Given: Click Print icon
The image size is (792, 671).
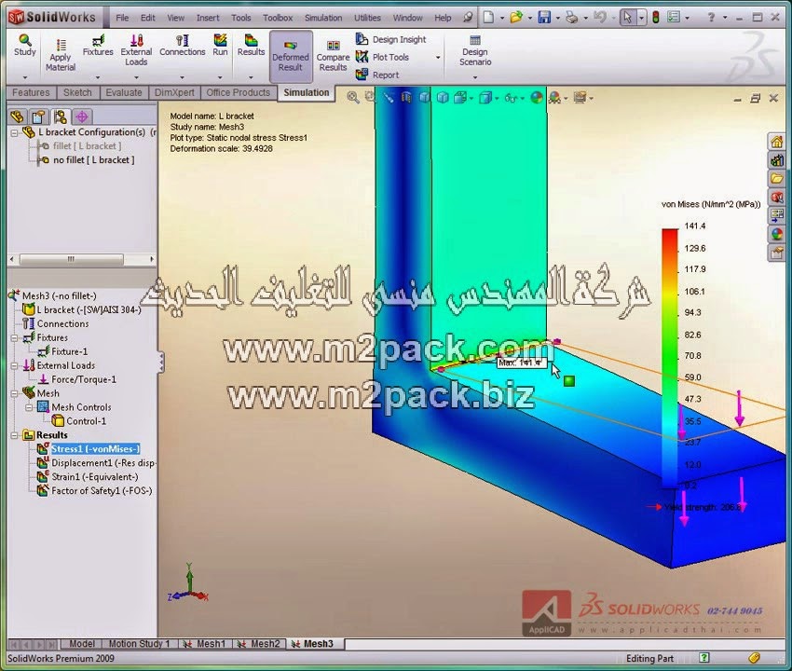Looking at the screenshot, I should [572, 18].
